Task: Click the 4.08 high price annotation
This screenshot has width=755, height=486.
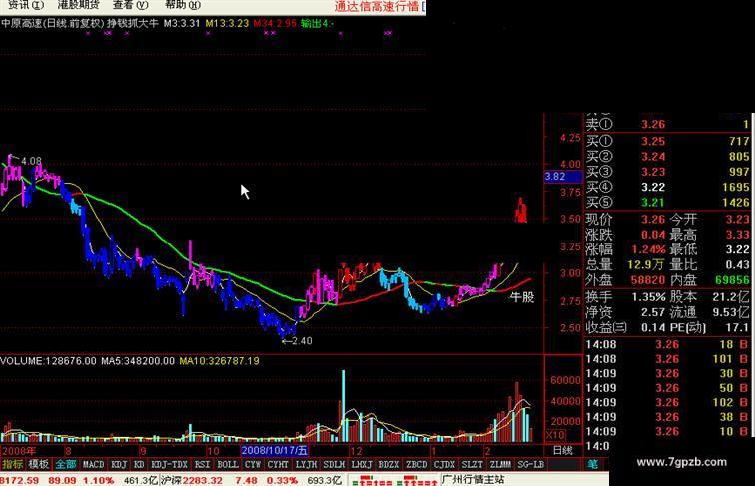Action: [31, 161]
